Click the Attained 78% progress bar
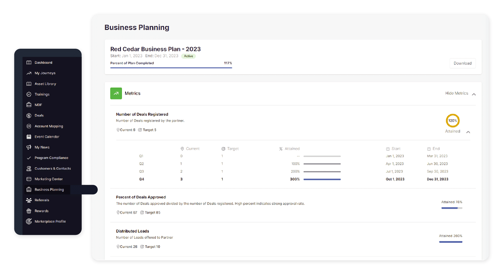Screen dimensions: 503x279 [x=452, y=208]
